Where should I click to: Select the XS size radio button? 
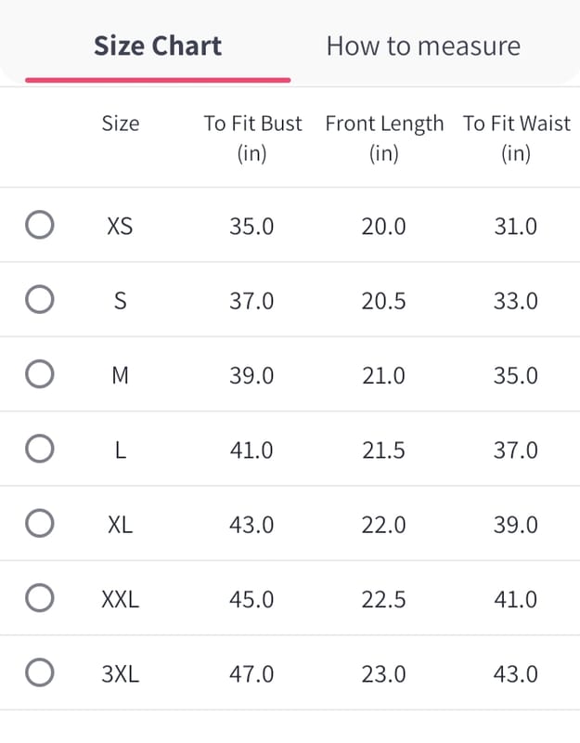(x=39, y=226)
